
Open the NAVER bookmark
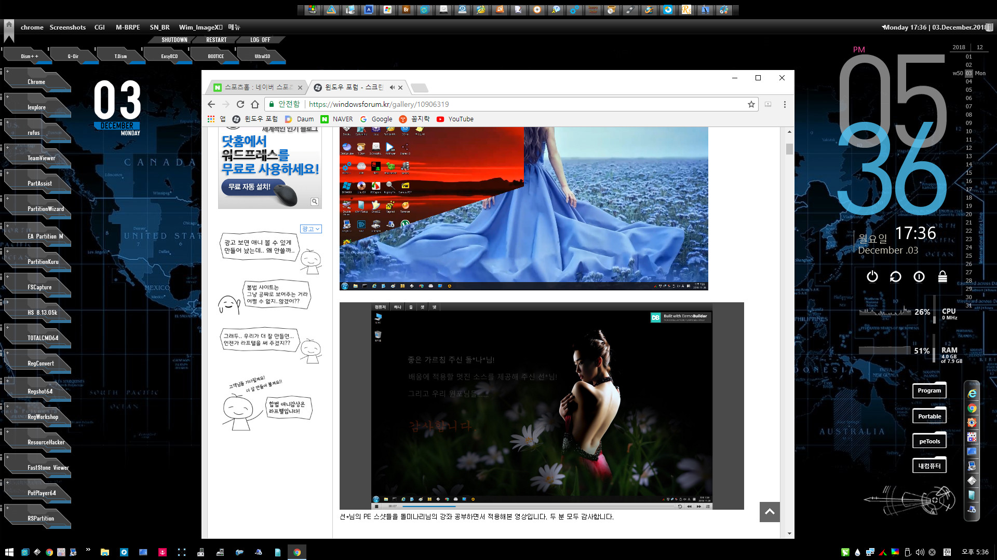337,119
